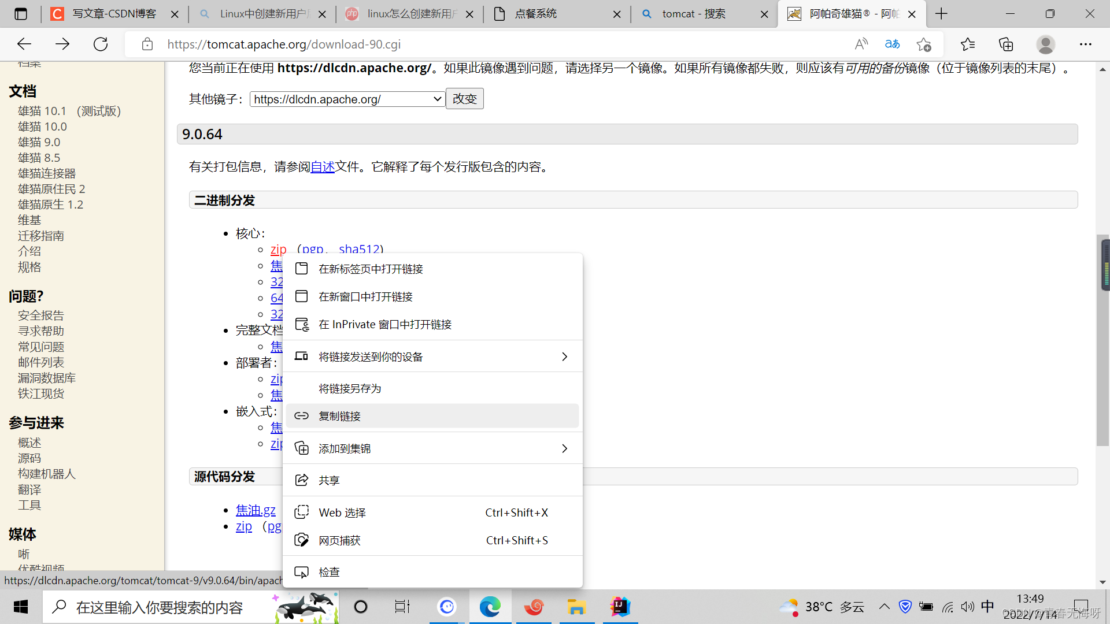Expand 添加到集锦 submenu arrow

[565, 448]
